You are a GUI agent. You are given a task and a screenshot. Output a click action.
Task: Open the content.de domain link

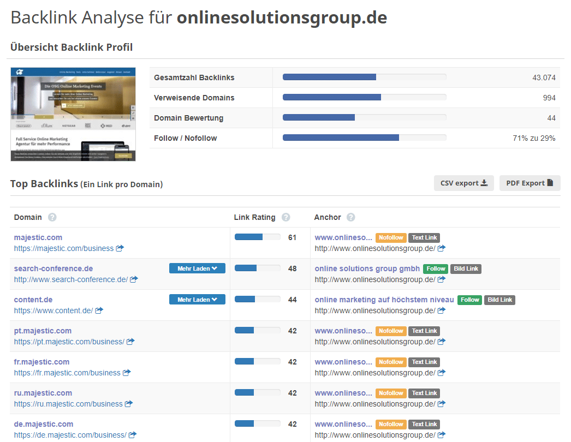(33, 300)
